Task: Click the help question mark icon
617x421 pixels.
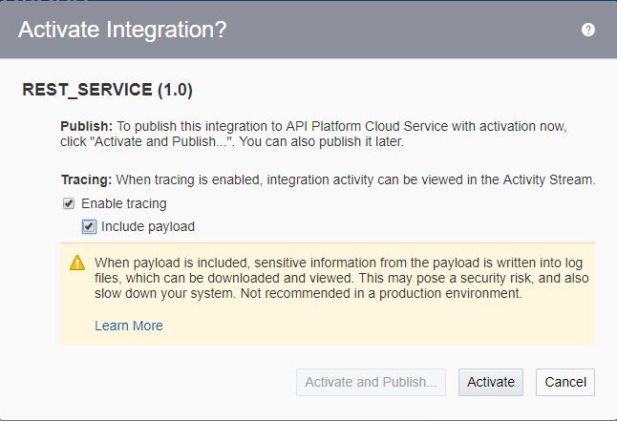Action: coord(588,30)
